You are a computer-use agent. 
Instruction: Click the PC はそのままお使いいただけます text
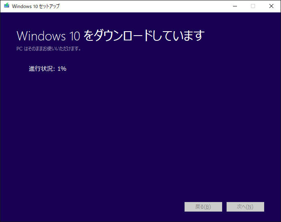[x=49, y=49]
